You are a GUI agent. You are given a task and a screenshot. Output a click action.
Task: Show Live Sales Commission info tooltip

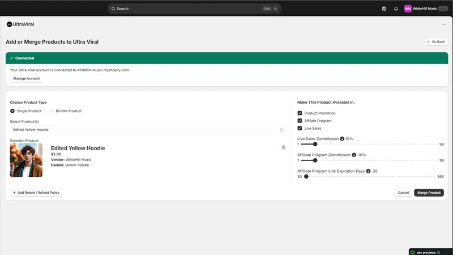tap(342, 139)
